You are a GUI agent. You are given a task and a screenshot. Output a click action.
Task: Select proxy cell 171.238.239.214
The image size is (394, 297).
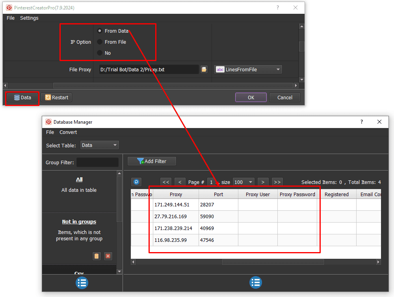176,228
